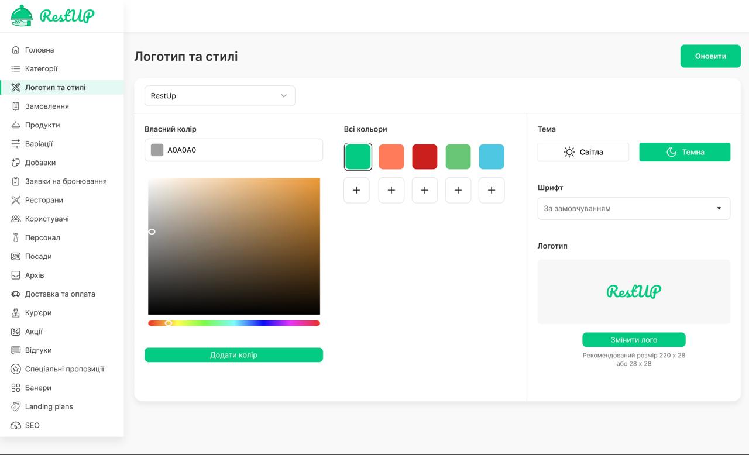The height and width of the screenshot is (455, 749).
Task: Click the RestUP logo preview image
Action: pos(634,291)
